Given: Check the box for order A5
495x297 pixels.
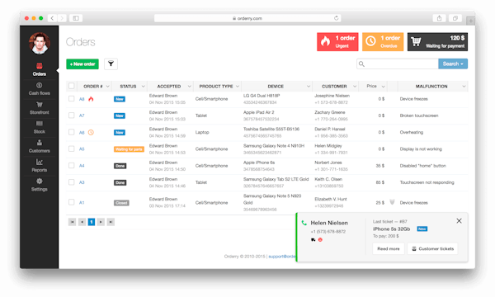Looking at the screenshot, I should (71, 149).
